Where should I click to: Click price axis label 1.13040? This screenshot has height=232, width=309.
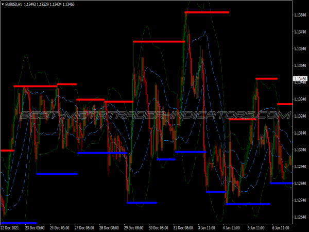pos(300,150)
